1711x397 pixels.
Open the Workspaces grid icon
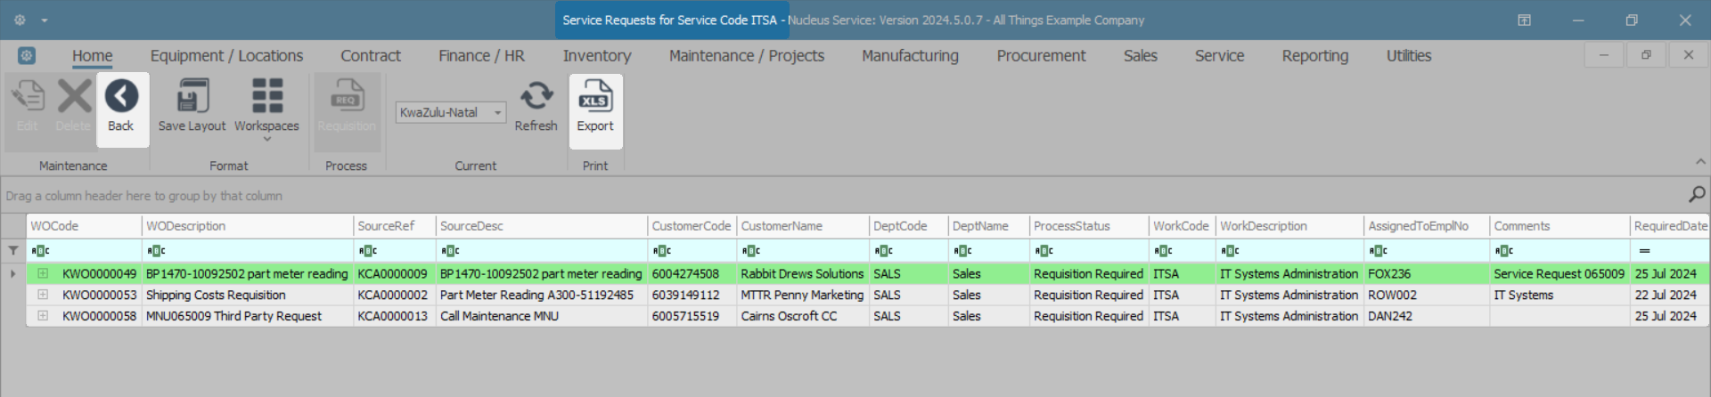(266, 96)
